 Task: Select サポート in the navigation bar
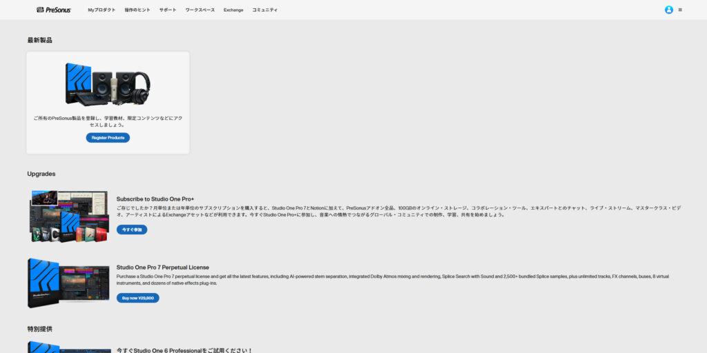click(x=168, y=10)
